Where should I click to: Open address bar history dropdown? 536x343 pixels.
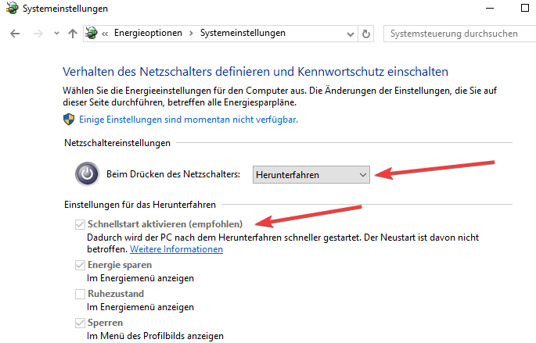tap(351, 34)
